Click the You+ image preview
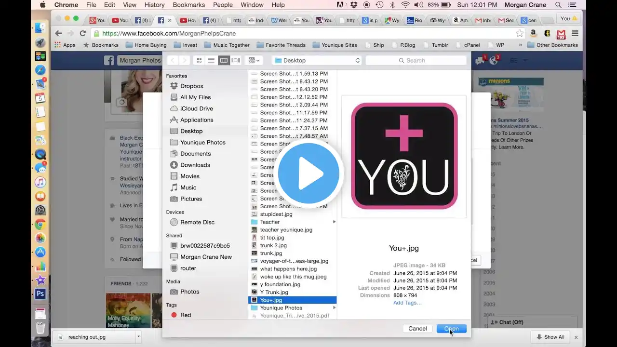This screenshot has height=347, width=617. coord(404,156)
